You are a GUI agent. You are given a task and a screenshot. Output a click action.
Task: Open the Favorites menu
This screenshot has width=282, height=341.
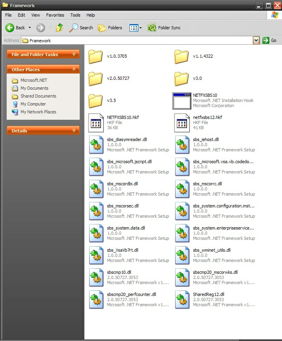[55, 15]
